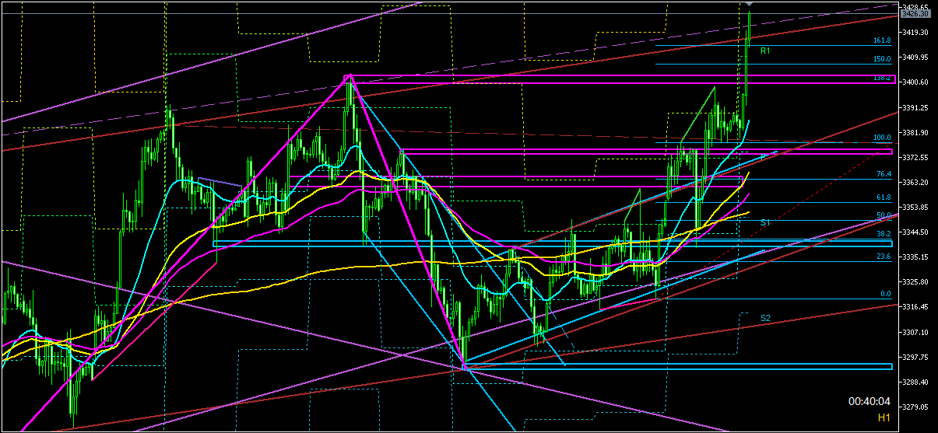The height and width of the screenshot is (433, 938).
Task: Click the 0.0 Fibonacci level label
Action: point(885,294)
